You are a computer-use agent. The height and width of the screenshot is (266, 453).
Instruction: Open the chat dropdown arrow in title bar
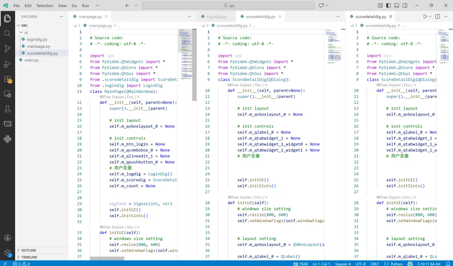(327, 5)
